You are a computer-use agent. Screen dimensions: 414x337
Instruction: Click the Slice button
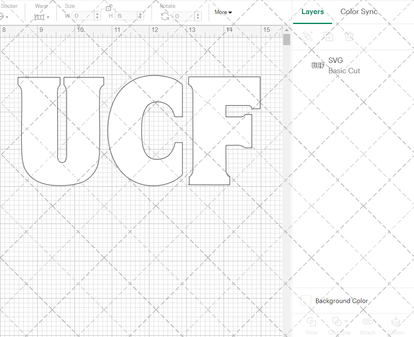click(311, 326)
